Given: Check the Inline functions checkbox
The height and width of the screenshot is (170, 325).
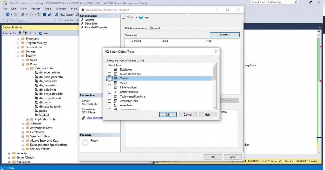Looking at the screenshot, I should pos(109,87).
